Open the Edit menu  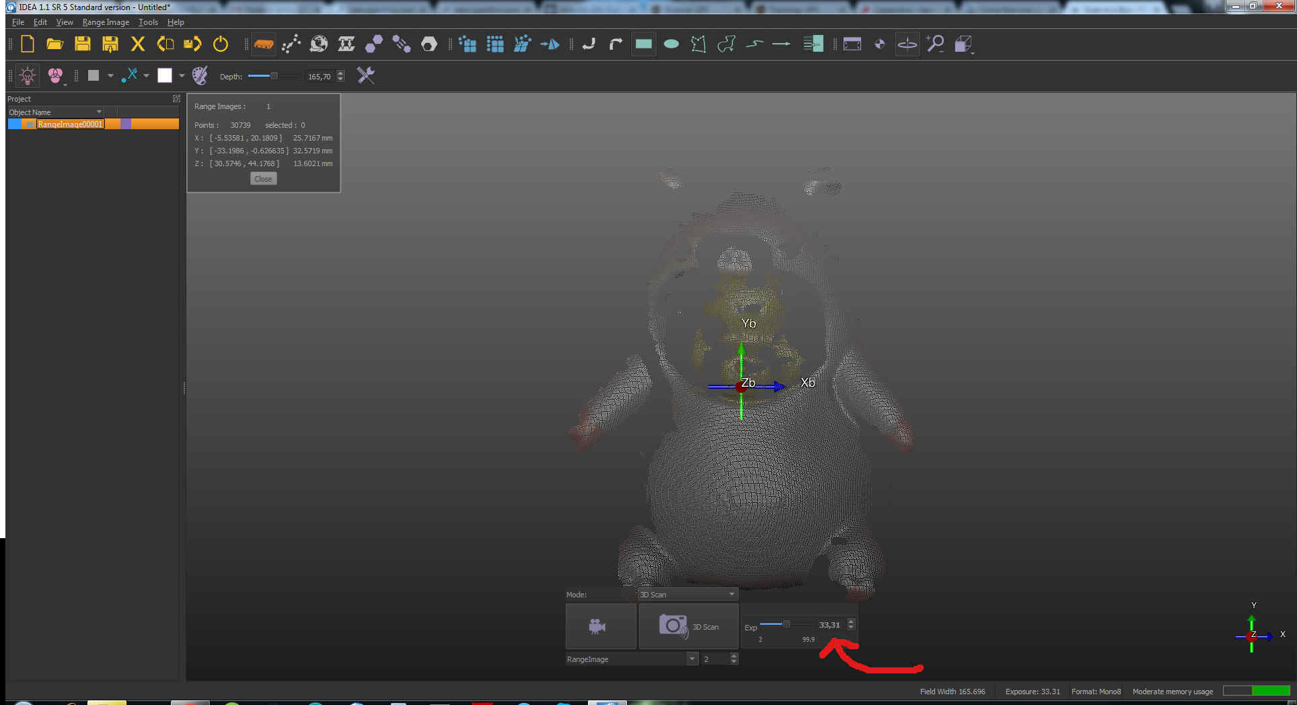[x=40, y=22]
